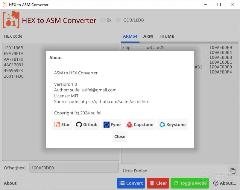Minimize the application window

(206, 4)
